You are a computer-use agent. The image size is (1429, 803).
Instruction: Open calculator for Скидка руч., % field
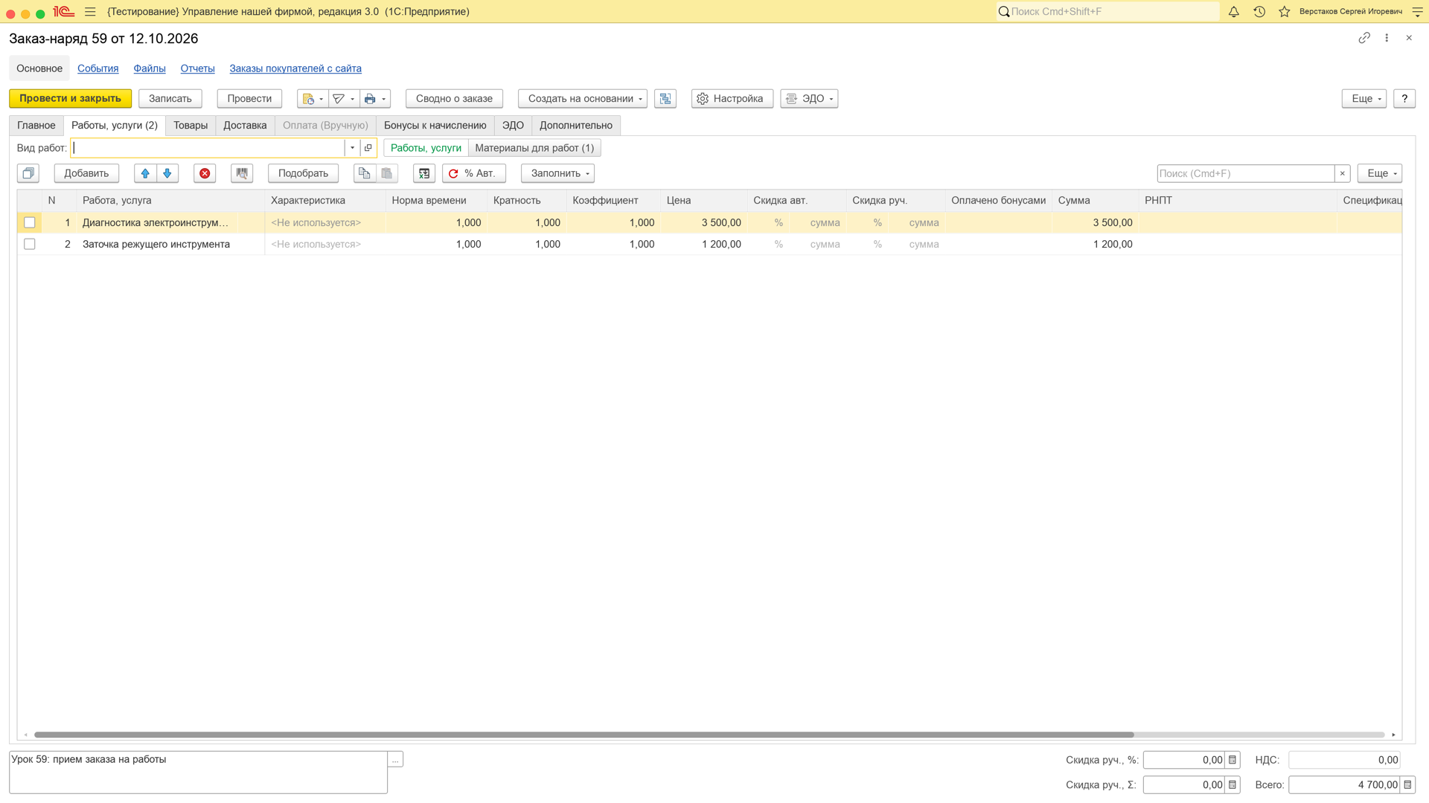click(1233, 760)
